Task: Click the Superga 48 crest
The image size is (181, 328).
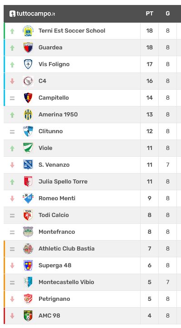Action: 28,265
